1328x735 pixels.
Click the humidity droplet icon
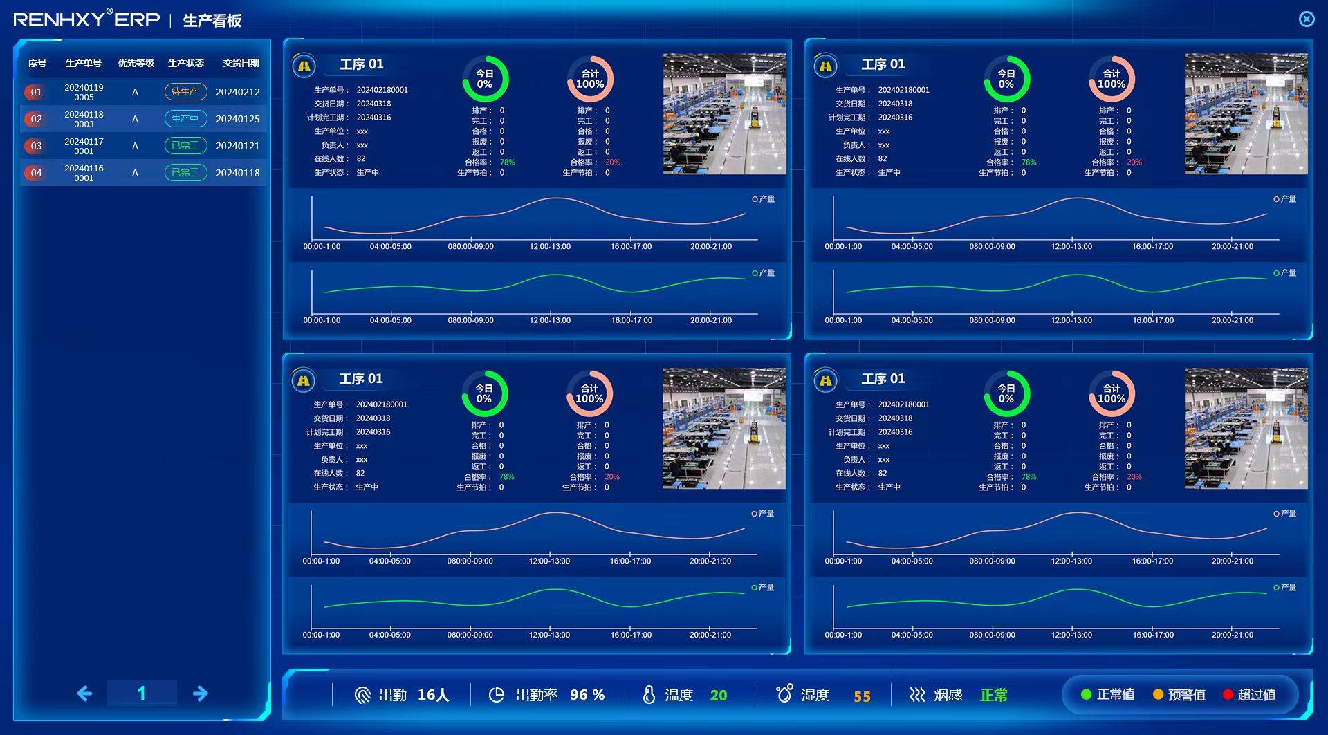click(784, 694)
